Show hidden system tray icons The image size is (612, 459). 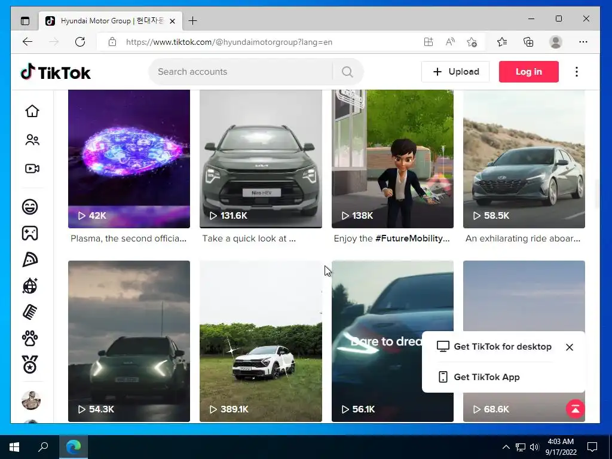pos(506,447)
